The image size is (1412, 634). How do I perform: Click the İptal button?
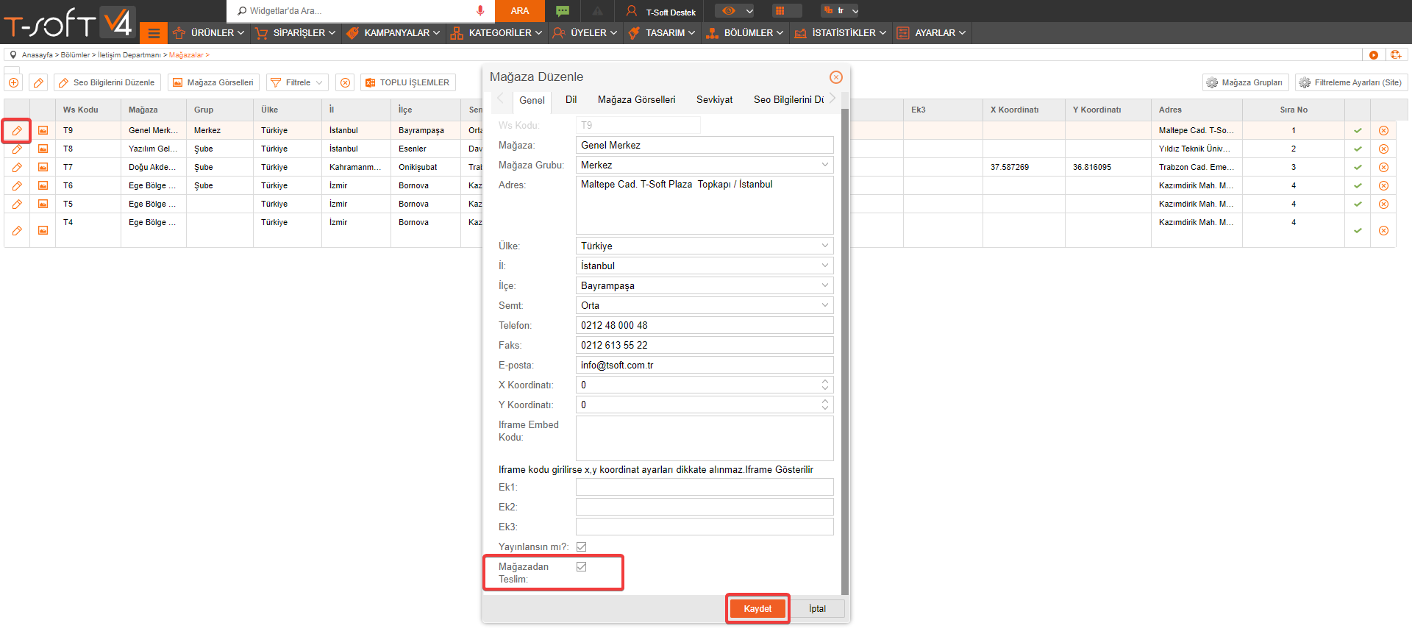click(x=817, y=609)
